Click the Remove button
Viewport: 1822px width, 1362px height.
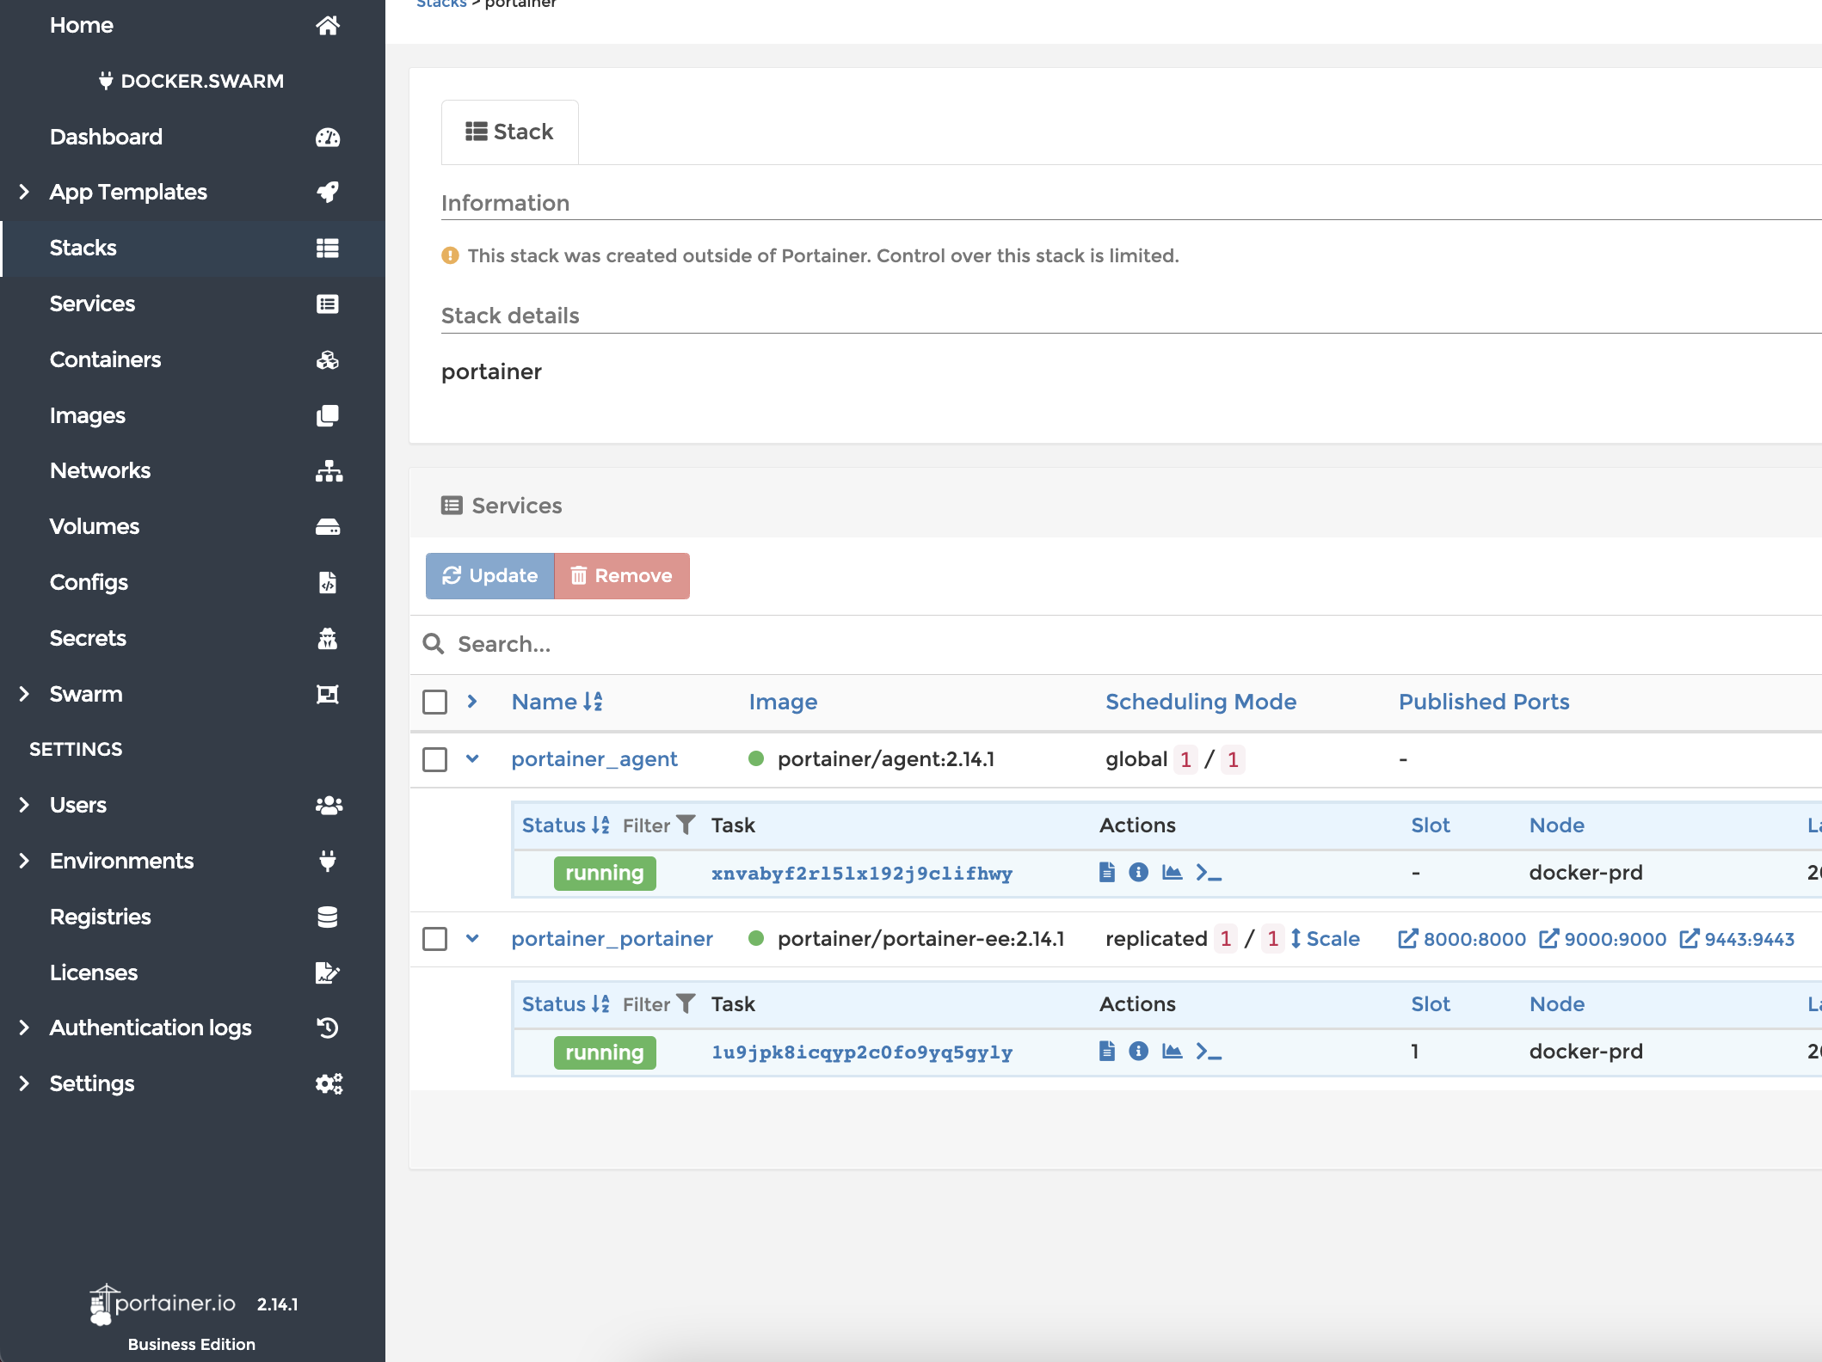click(x=621, y=576)
